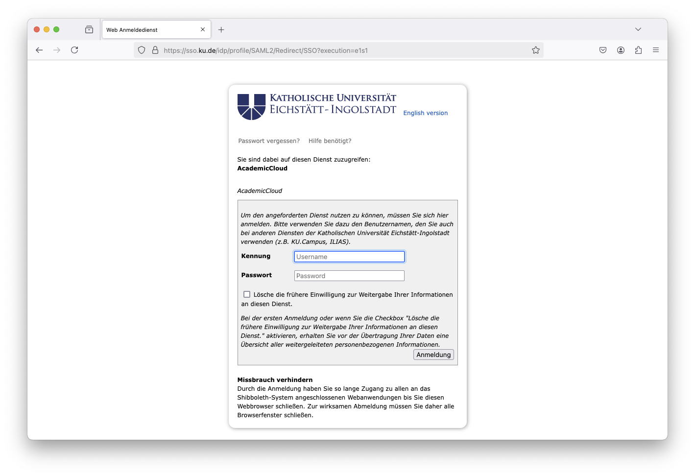Viewport: 695px width, 476px height.
Task: Click the shield privacy protection icon
Action: pos(141,50)
